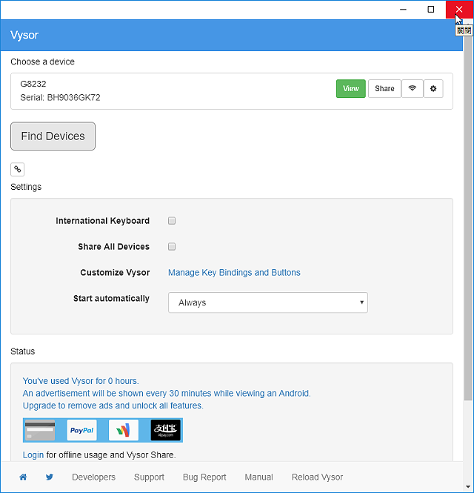Image resolution: width=474 pixels, height=493 pixels.
Task: Click the Find Devices button
Action: (x=53, y=136)
